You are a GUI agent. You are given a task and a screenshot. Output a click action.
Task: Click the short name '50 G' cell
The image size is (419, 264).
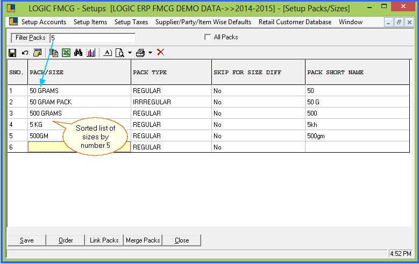358,102
